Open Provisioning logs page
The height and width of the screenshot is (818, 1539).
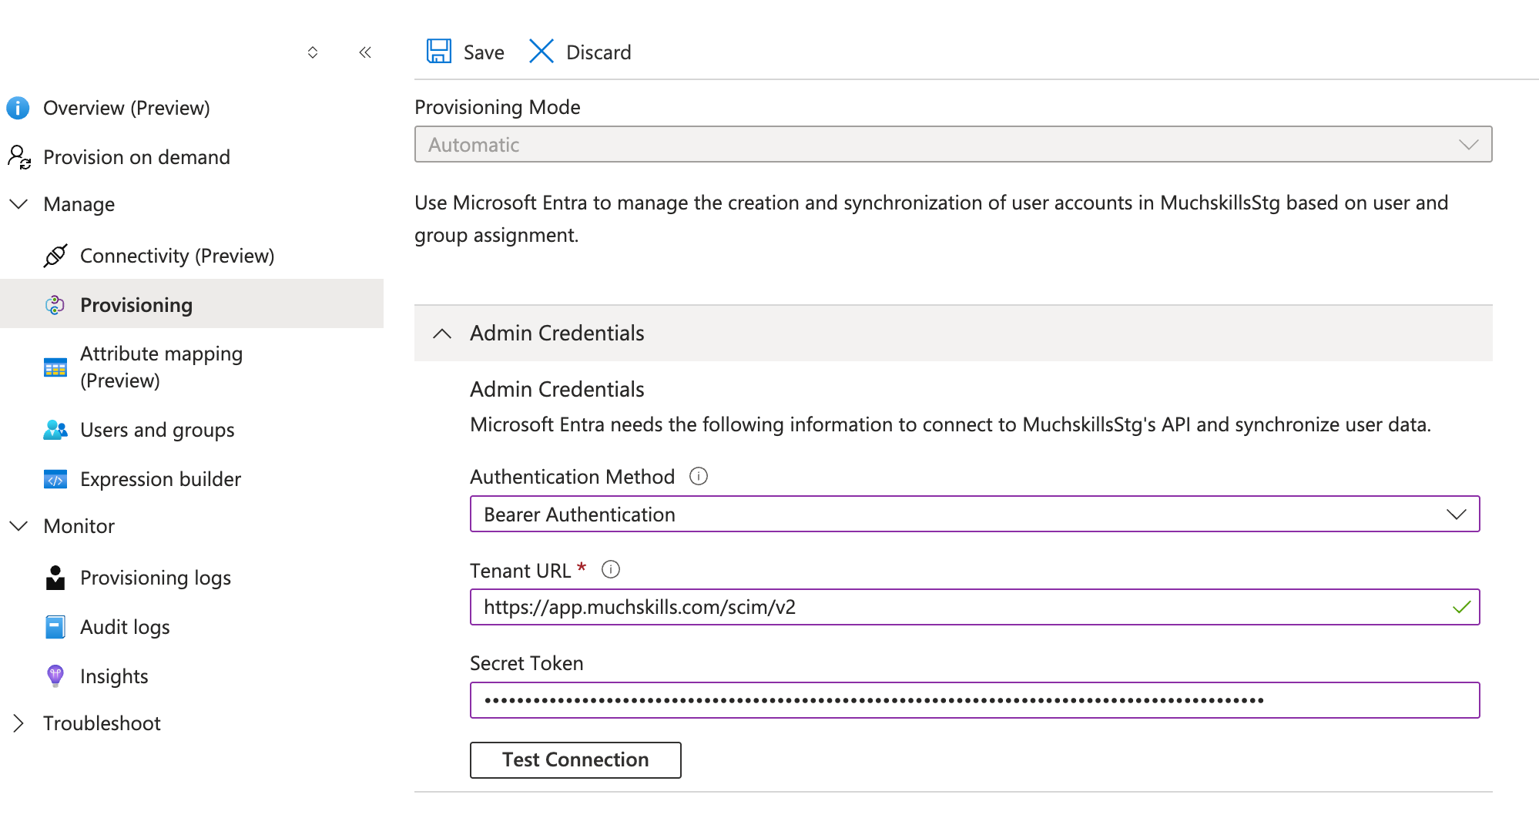(156, 578)
